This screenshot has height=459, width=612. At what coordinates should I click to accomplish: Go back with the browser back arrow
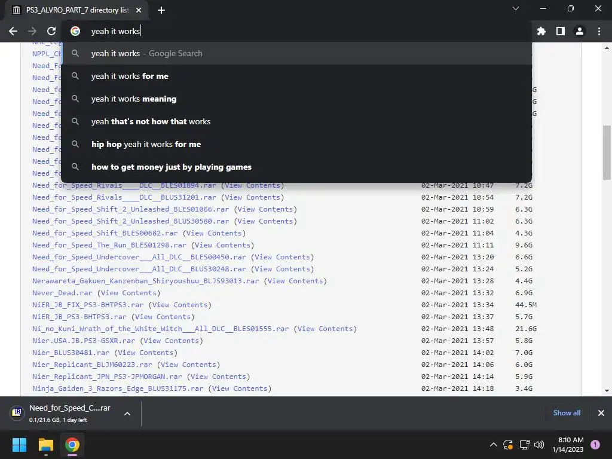(13, 31)
